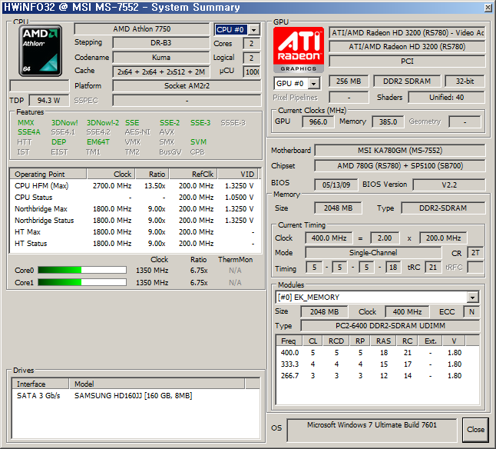Select the Northbridge Status row

click(x=134, y=221)
